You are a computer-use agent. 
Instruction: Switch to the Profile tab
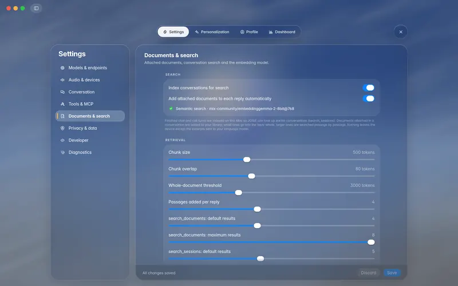(249, 32)
